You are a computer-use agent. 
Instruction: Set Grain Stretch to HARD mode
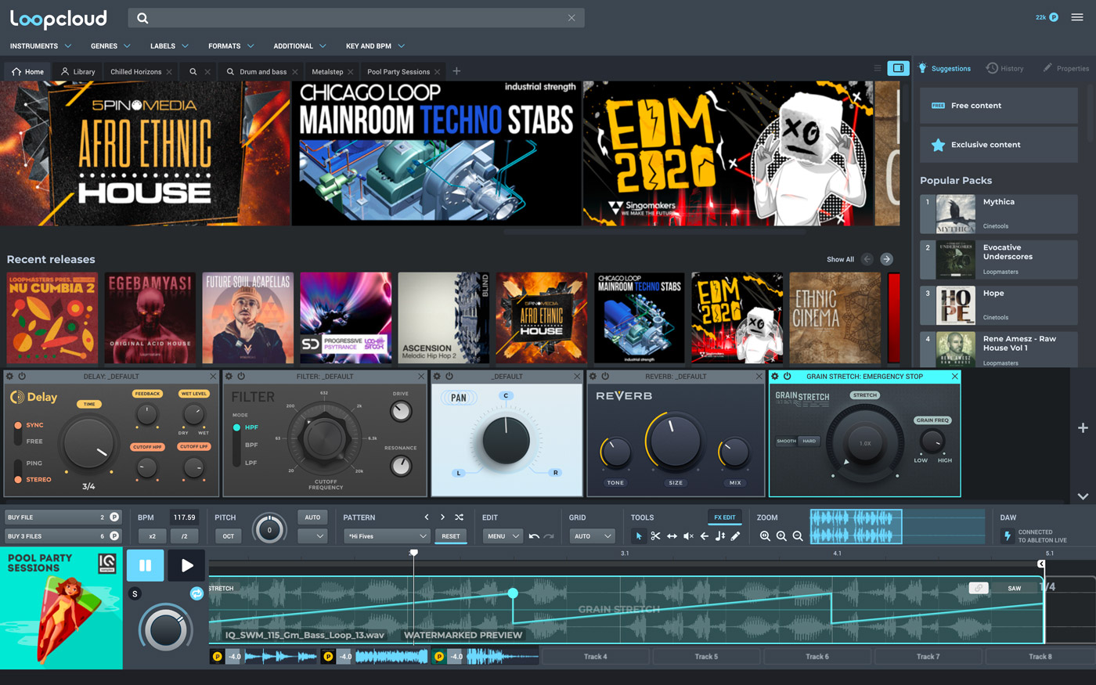810,440
